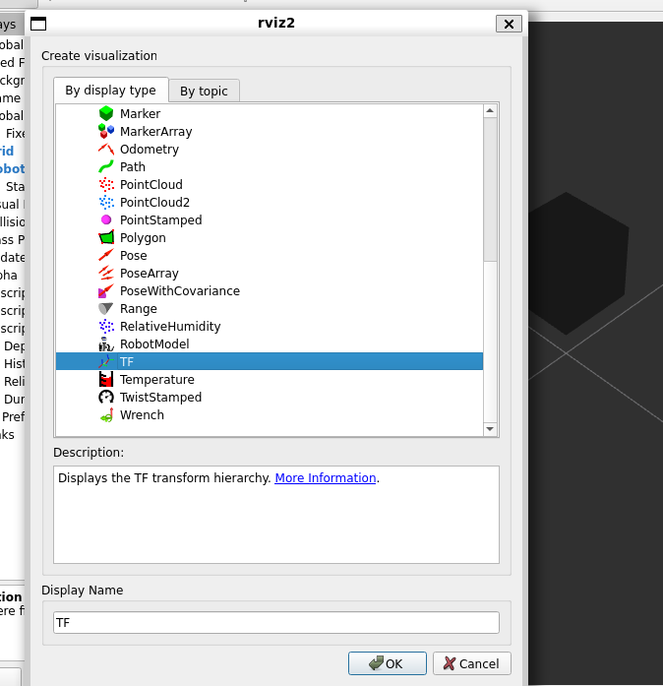
Task: Click the display list scrollbar thumb
Action: pos(490,189)
